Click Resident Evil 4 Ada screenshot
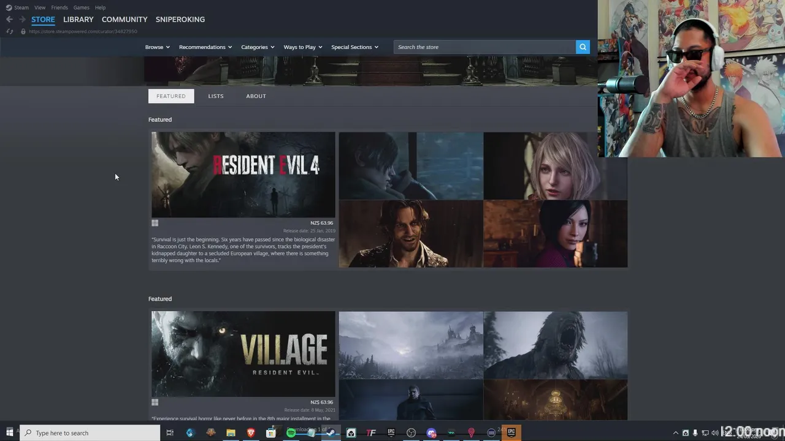Image resolution: width=785 pixels, height=441 pixels. [555, 234]
